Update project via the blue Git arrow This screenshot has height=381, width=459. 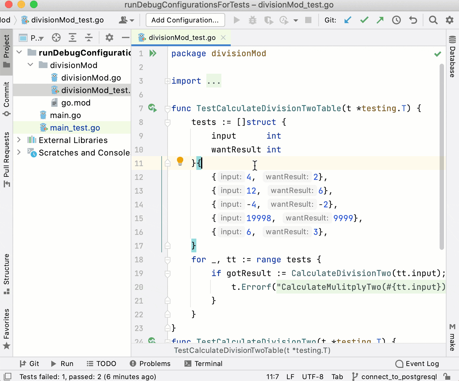[348, 20]
